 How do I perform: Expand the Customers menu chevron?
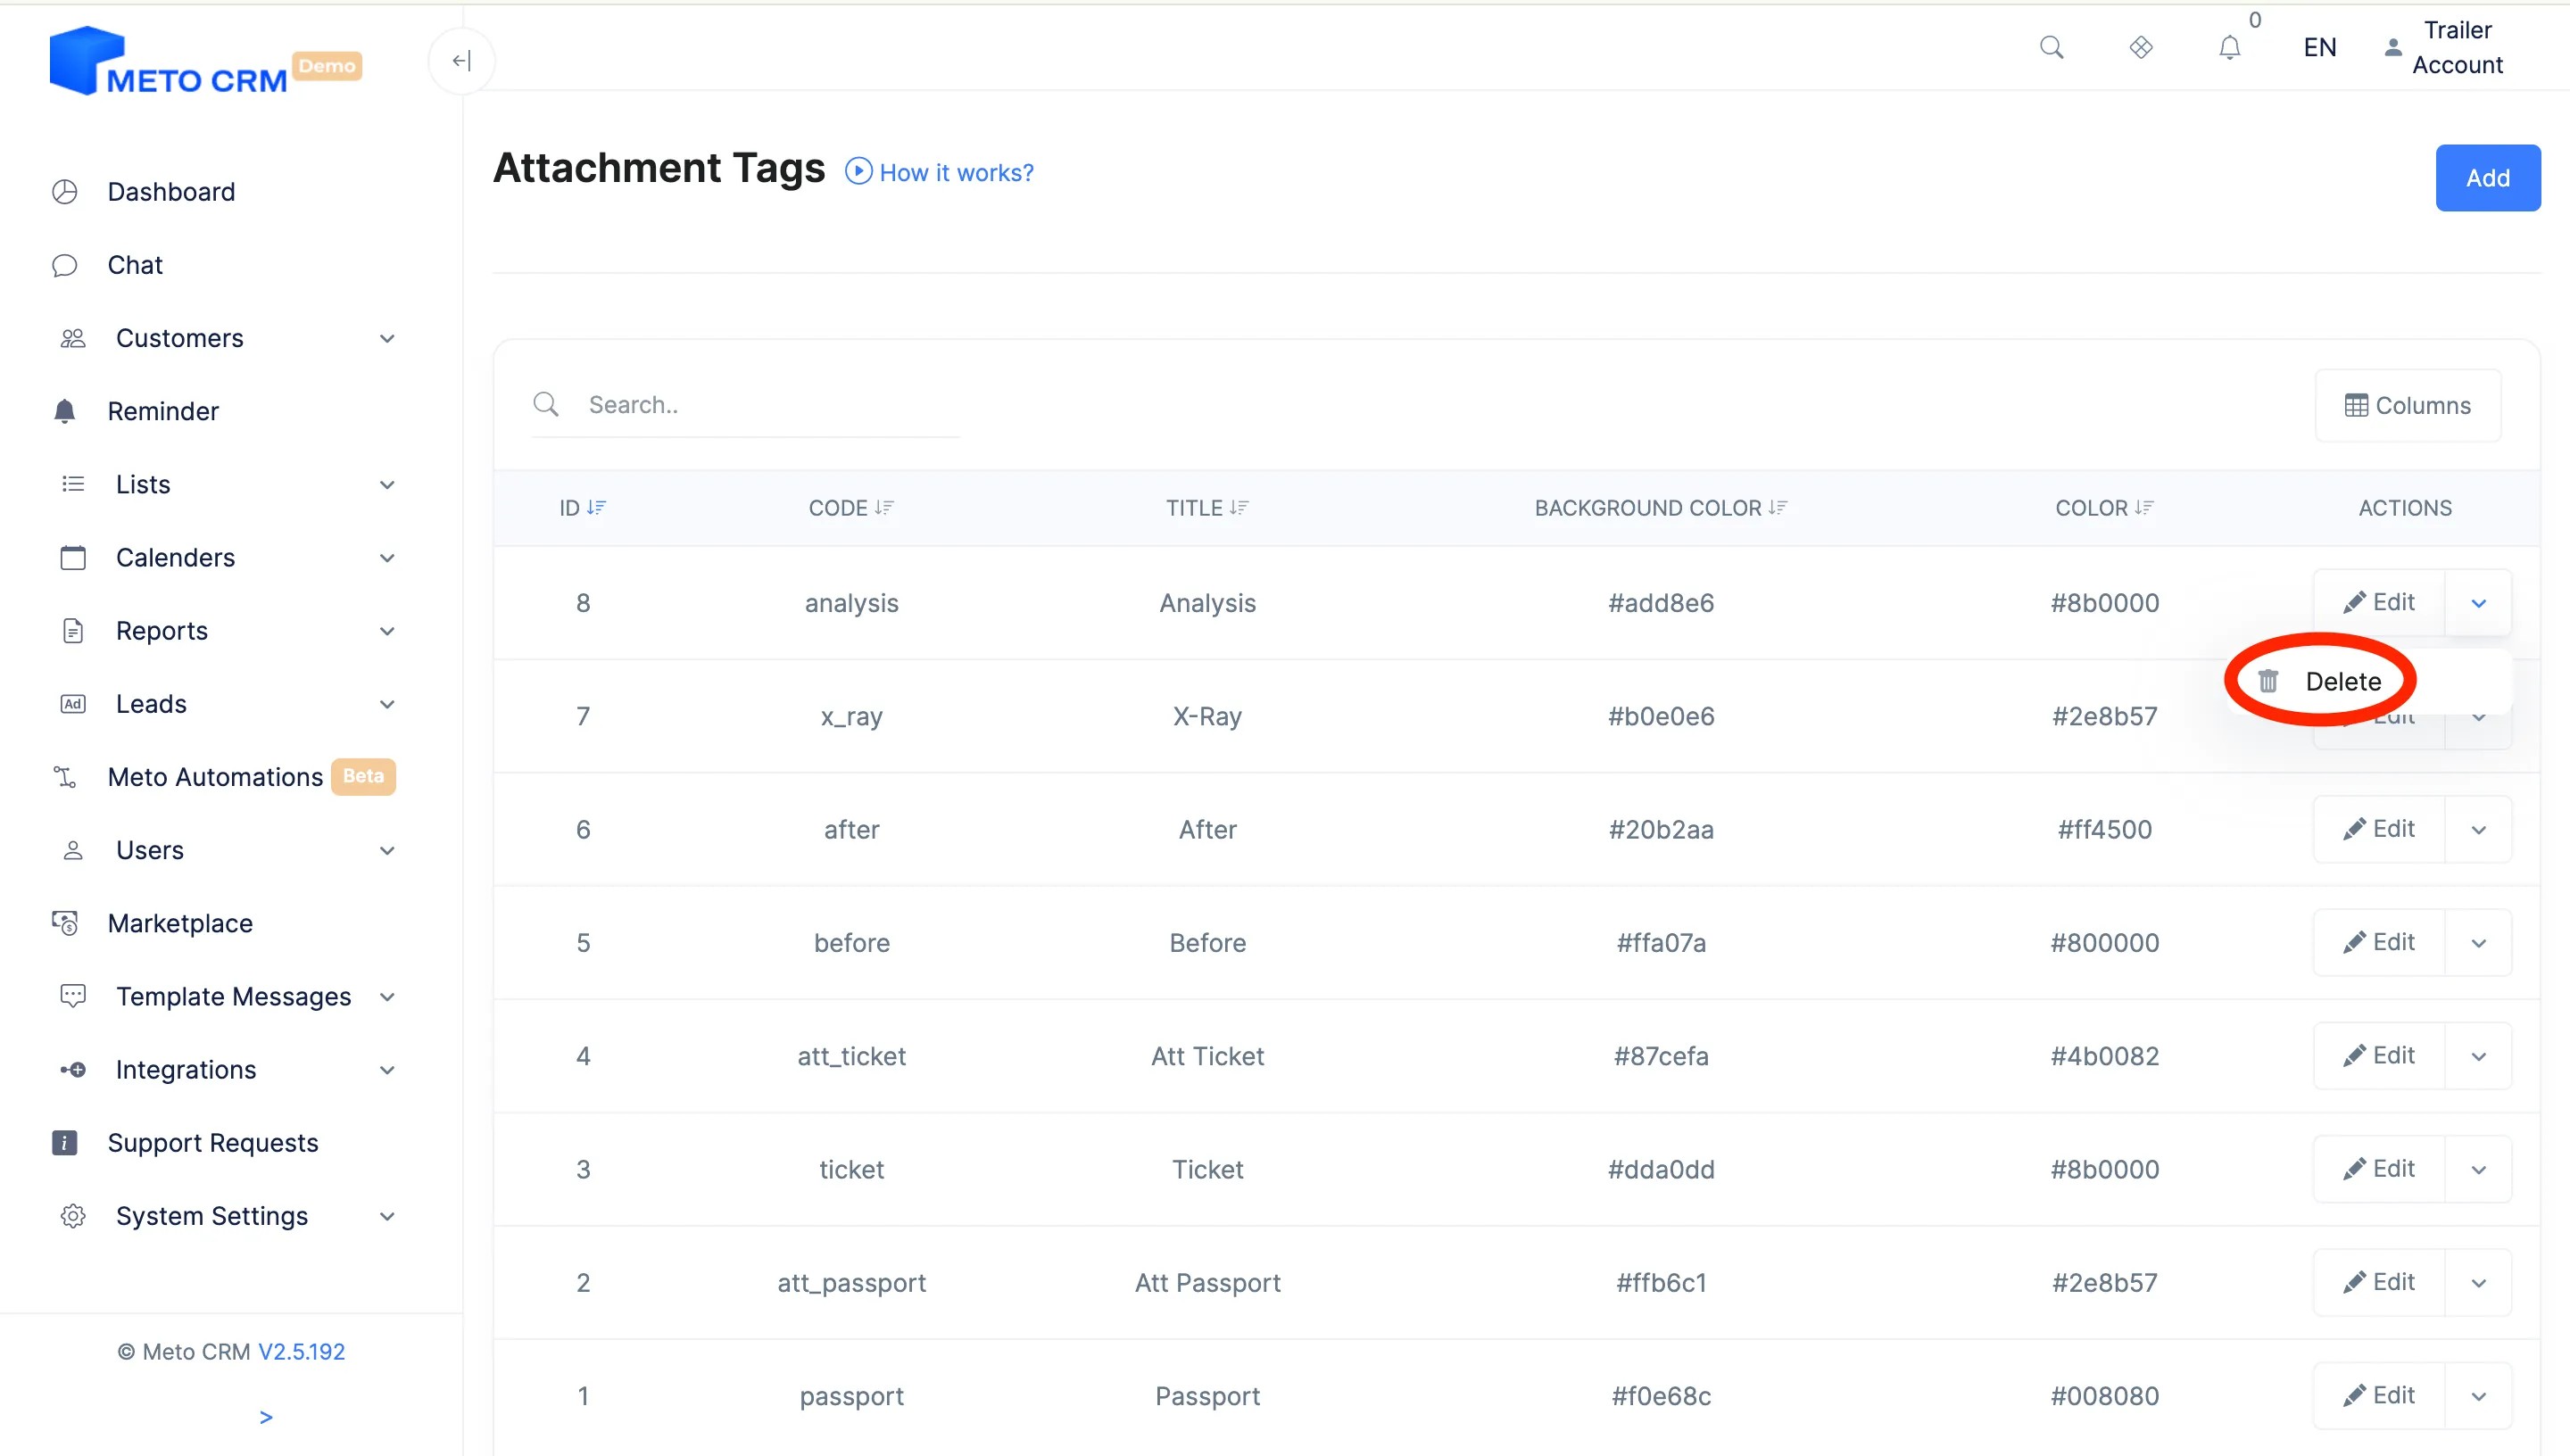[x=387, y=338]
